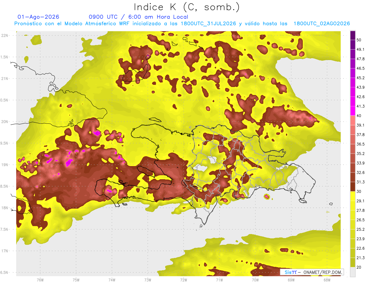
Task: Click the legend value "22.6"
Action: tap(360, 248)
